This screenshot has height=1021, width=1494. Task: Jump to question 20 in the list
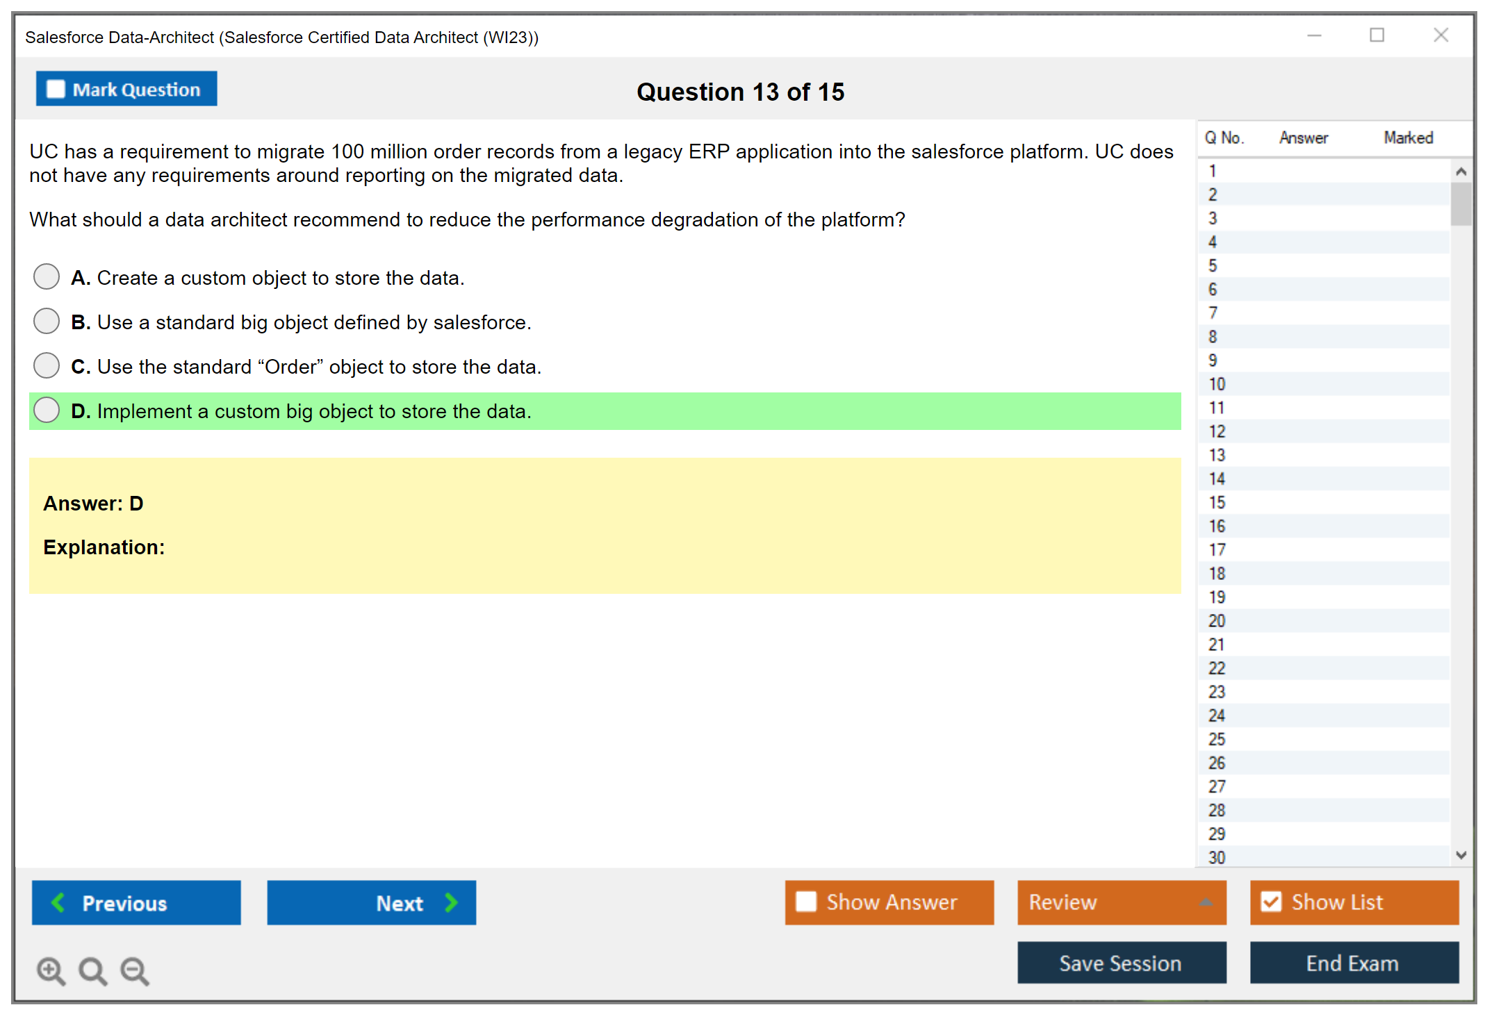pos(1217,620)
